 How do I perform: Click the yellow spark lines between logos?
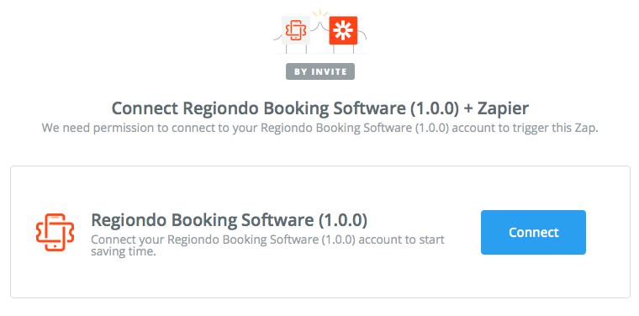tap(319, 13)
